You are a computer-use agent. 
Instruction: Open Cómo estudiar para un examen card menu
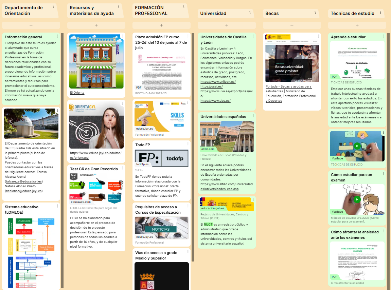click(x=384, y=174)
